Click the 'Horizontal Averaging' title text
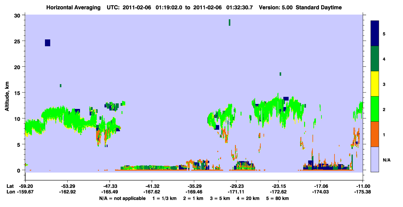Screen dimensions: 403x207 pos(73,7)
